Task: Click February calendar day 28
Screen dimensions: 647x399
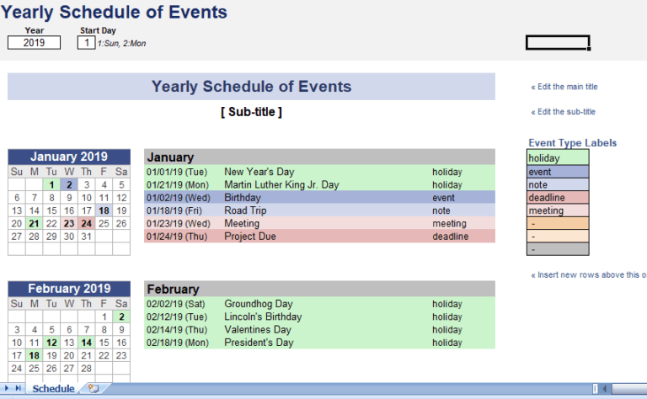Action: tap(86, 368)
